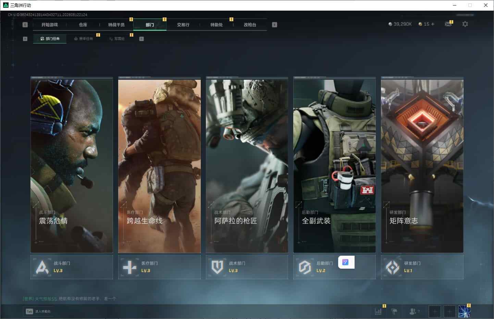Click the right key-hint icon after 改枪台
This screenshot has width=494, height=319.
point(274,25)
